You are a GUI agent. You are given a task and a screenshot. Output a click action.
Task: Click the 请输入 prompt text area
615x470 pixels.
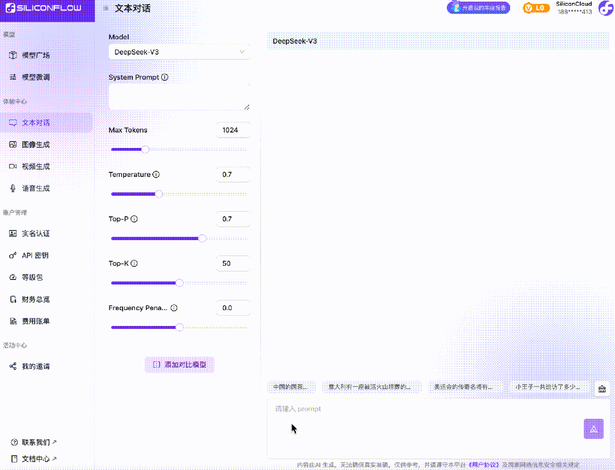422,427
